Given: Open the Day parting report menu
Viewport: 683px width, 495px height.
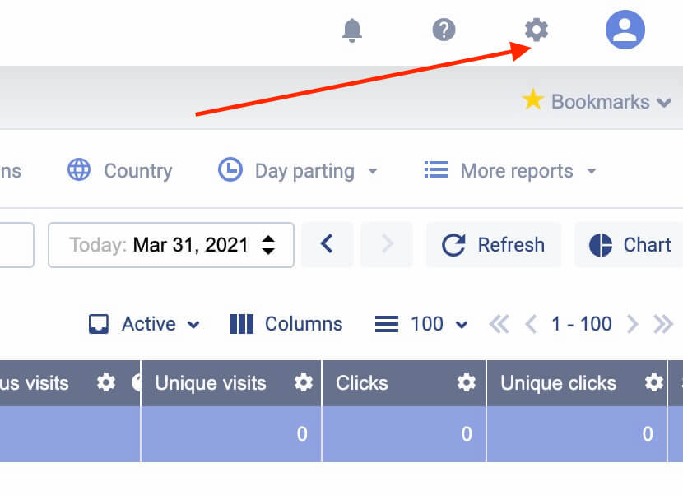Looking at the screenshot, I should point(298,171).
